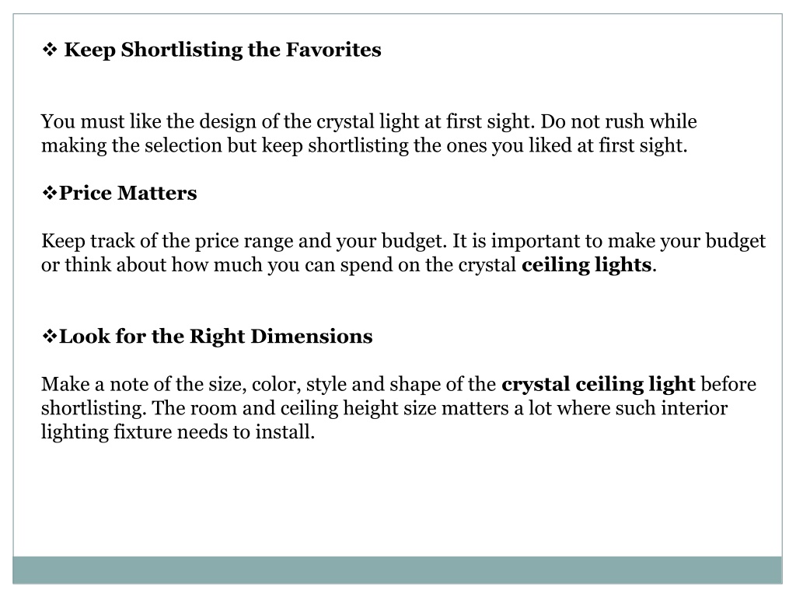Click the words 'Do not rush while'
The image size is (796, 597).
[x=618, y=122]
